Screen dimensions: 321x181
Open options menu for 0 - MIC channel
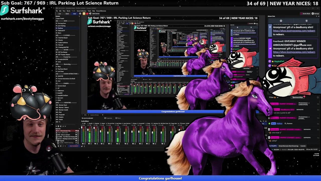pos(85,144)
